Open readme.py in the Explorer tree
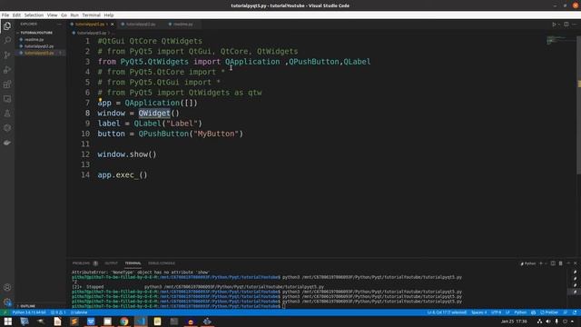Viewport: 581px width, 327px height. click(34, 40)
